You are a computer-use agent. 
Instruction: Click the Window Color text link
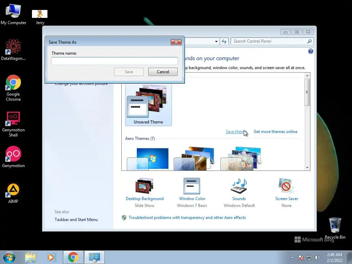tap(192, 199)
